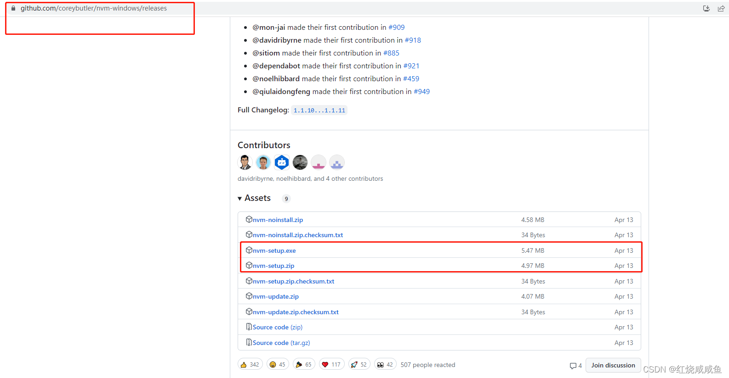The height and width of the screenshot is (378, 729).
Task: Open pull request #921
Action: point(411,66)
